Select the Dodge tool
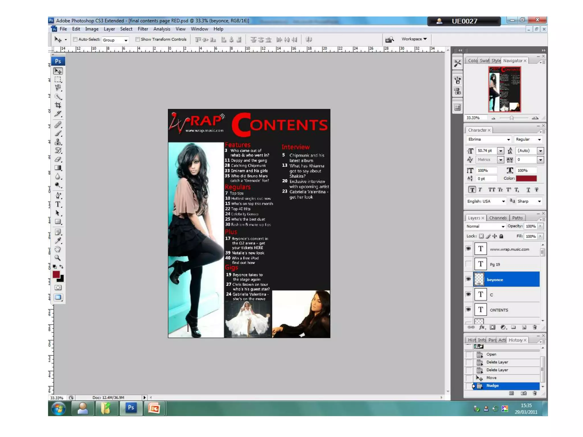 click(x=58, y=185)
